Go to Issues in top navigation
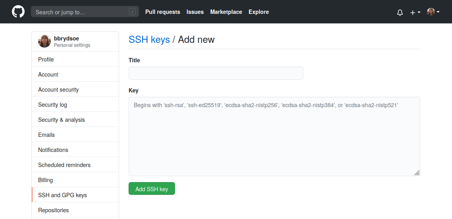452x219 pixels. (x=195, y=12)
